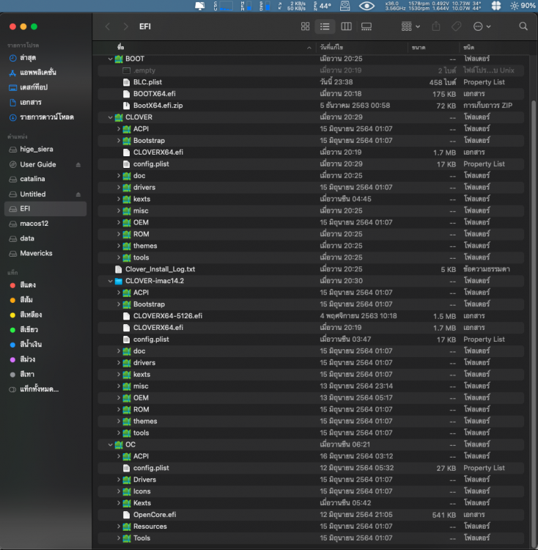The image size is (538, 550).
Task: Click the network speed menu bar item
Action: [x=292, y=6]
